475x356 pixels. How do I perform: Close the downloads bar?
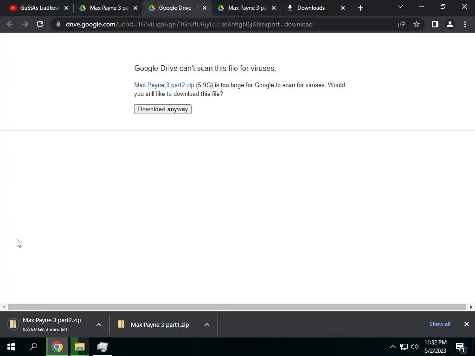pos(467,324)
